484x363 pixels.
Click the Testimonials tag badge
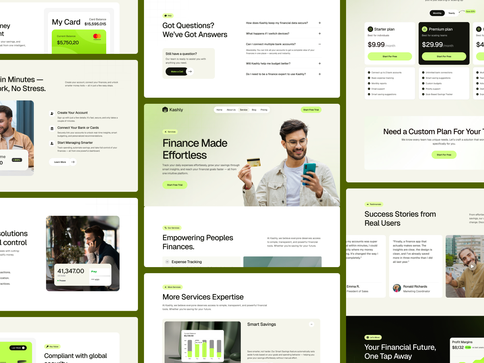[374, 204]
